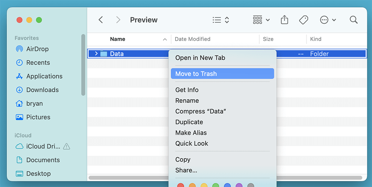
Task: Expand the Group By dropdown arrow
Action: click(267, 20)
